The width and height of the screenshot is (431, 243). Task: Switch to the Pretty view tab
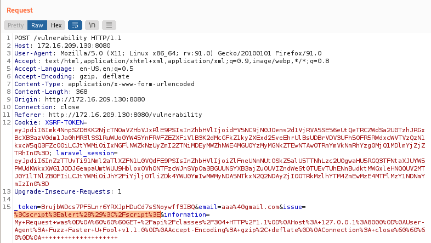(x=15, y=25)
